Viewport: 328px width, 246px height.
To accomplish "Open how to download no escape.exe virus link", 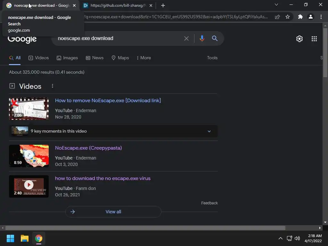I will point(103,178).
